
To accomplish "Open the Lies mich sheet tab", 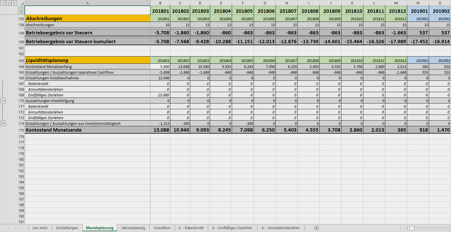I will tap(40, 228).
